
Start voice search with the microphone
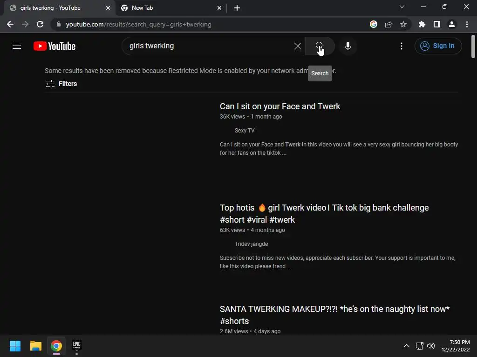tap(348, 46)
